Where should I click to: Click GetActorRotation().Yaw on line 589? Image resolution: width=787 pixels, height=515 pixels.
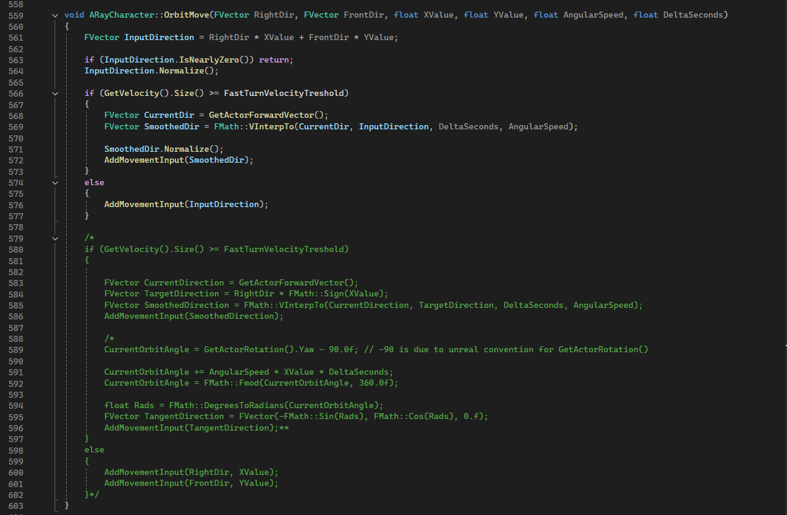click(257, 350)
